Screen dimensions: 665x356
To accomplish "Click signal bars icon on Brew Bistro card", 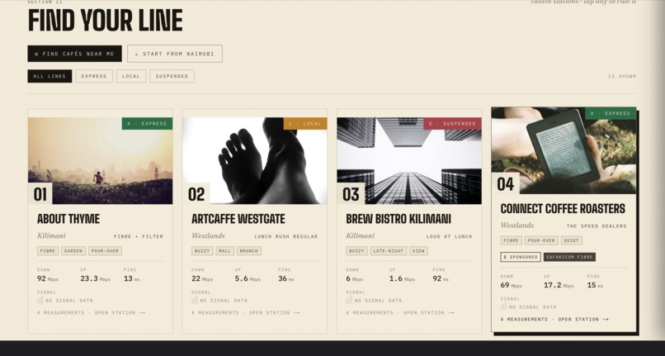I will point(349,300).
